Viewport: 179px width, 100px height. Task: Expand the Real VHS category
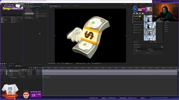[137, 16]
